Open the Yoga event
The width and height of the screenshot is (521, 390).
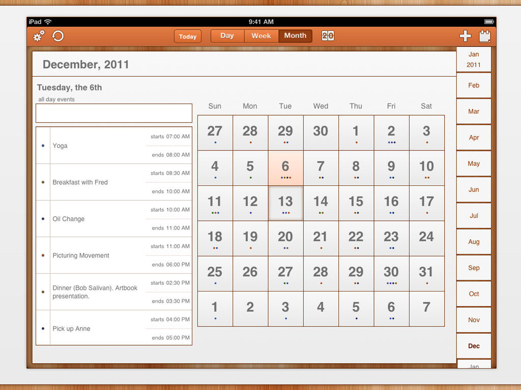click(x=114, y=146)
